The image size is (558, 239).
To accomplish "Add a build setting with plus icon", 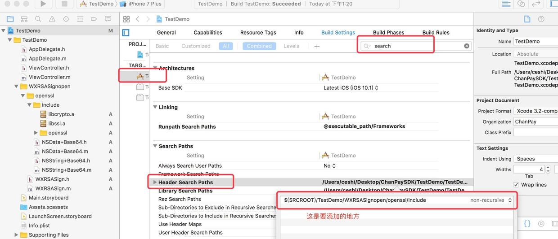I will [317, 46].
